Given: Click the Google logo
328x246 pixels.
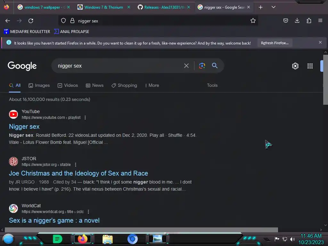Looking at the screenshot, I should 22,66.
